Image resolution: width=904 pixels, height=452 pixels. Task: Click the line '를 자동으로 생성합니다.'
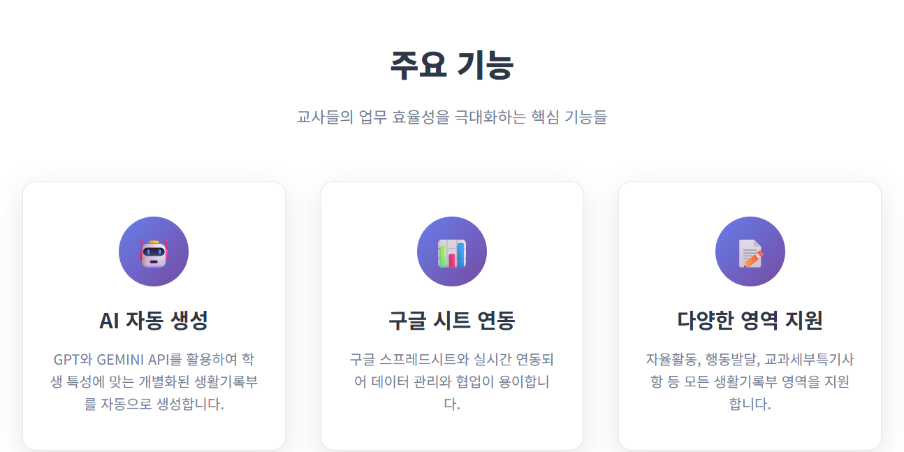point(154,404)
